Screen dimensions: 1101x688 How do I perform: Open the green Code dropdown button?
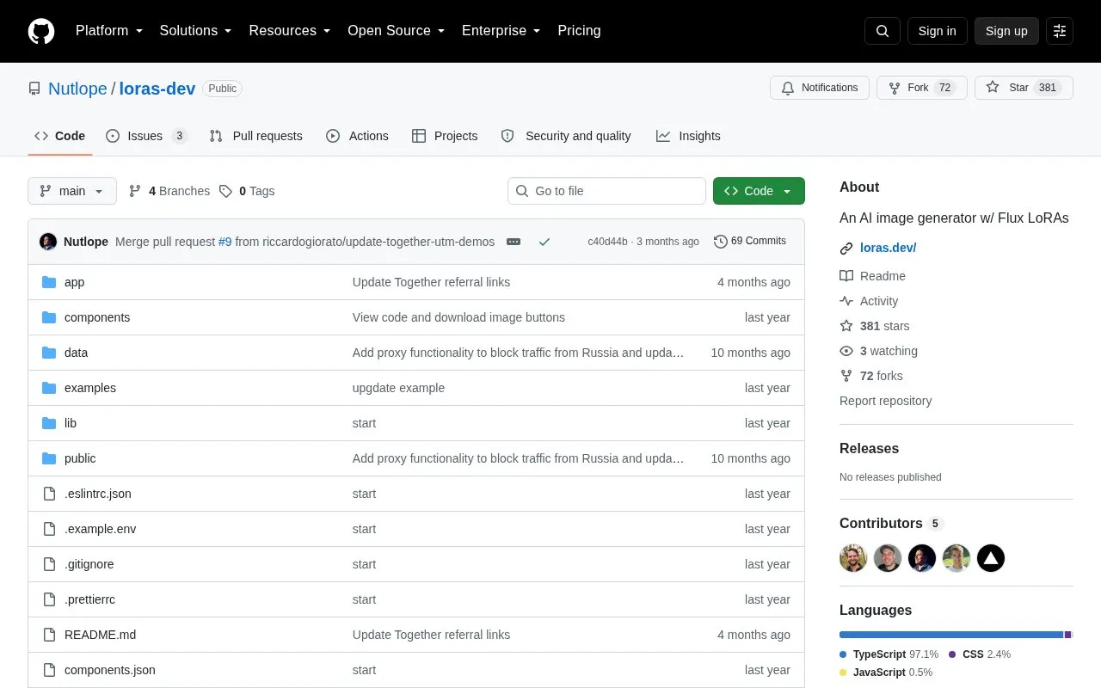(x=759, y=191)
